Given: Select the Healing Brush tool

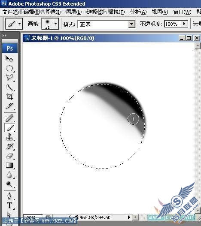Looking at the screenshot, I should (9, 118).
